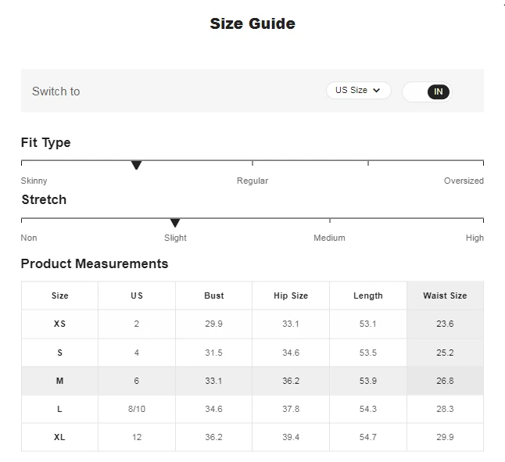Select the M size row label
The image size is (505, 462).
pos(59,381)
